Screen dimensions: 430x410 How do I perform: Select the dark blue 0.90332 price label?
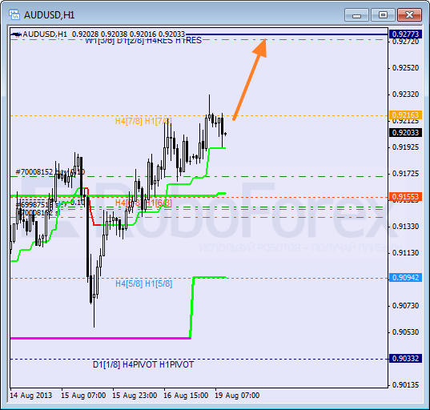[x=405, y=359]
